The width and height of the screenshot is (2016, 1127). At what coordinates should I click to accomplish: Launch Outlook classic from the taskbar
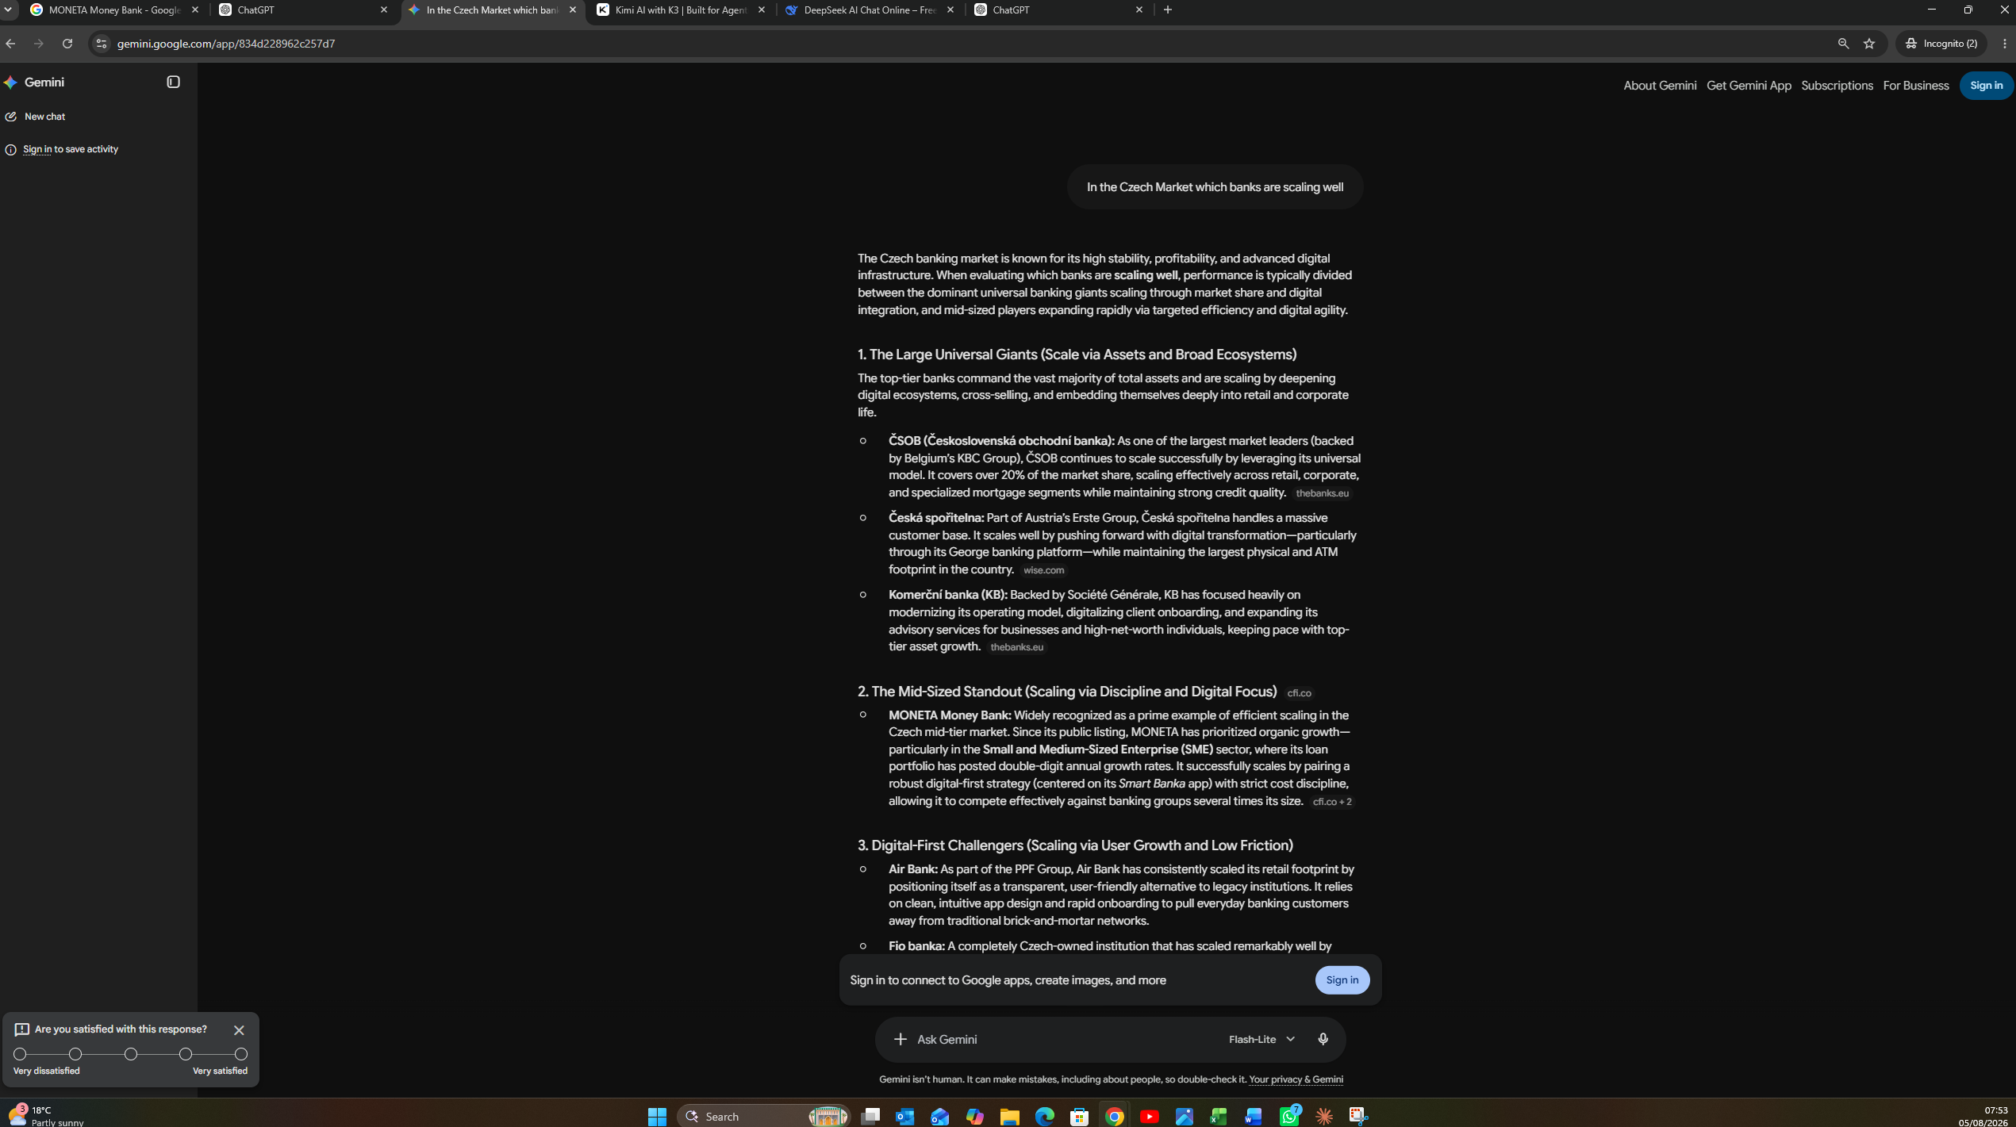(x=905, y=1117)
